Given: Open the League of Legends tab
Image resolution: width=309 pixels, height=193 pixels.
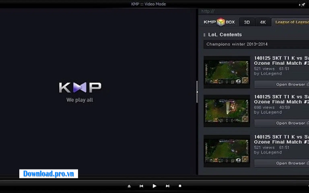Looking at the screenshot, I should pyautogui.click(x=290, y=22).
